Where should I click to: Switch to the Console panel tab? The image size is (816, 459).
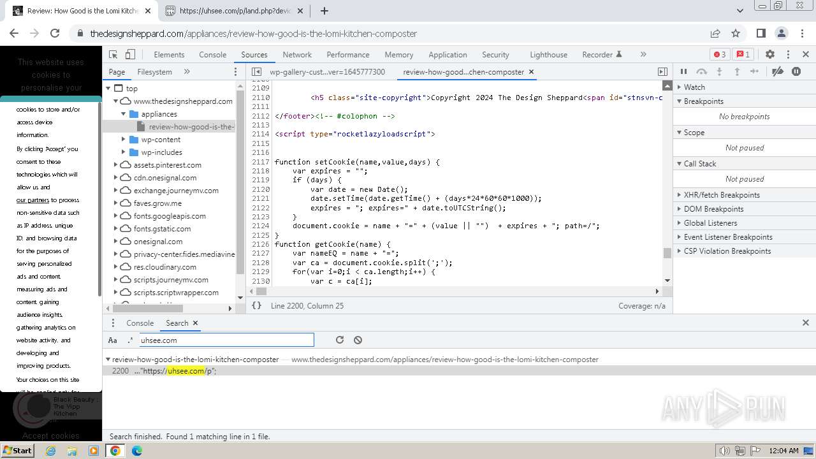pyautogui.click(x=212, y=55)
